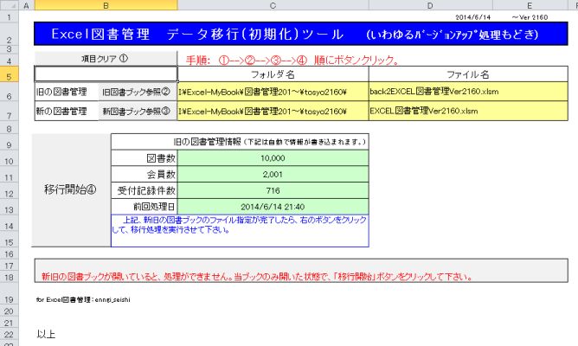
Task: Click the blue title banner Excel図書管理
Action: click(x=301, y=34)
